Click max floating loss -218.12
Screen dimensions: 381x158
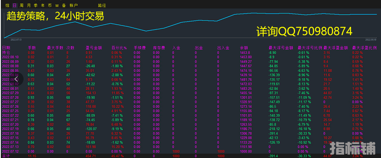tap(274, 129)
